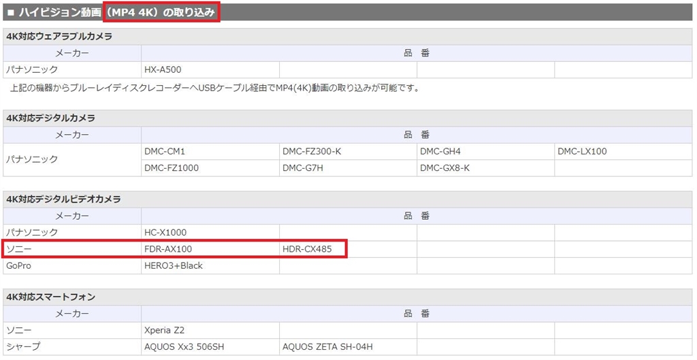Click the HX-A500 model cell

coord(210,70)
